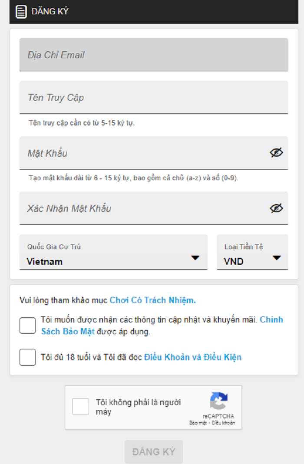
Task: Click the Mật Khẩu password input
Action: point(143,153)
